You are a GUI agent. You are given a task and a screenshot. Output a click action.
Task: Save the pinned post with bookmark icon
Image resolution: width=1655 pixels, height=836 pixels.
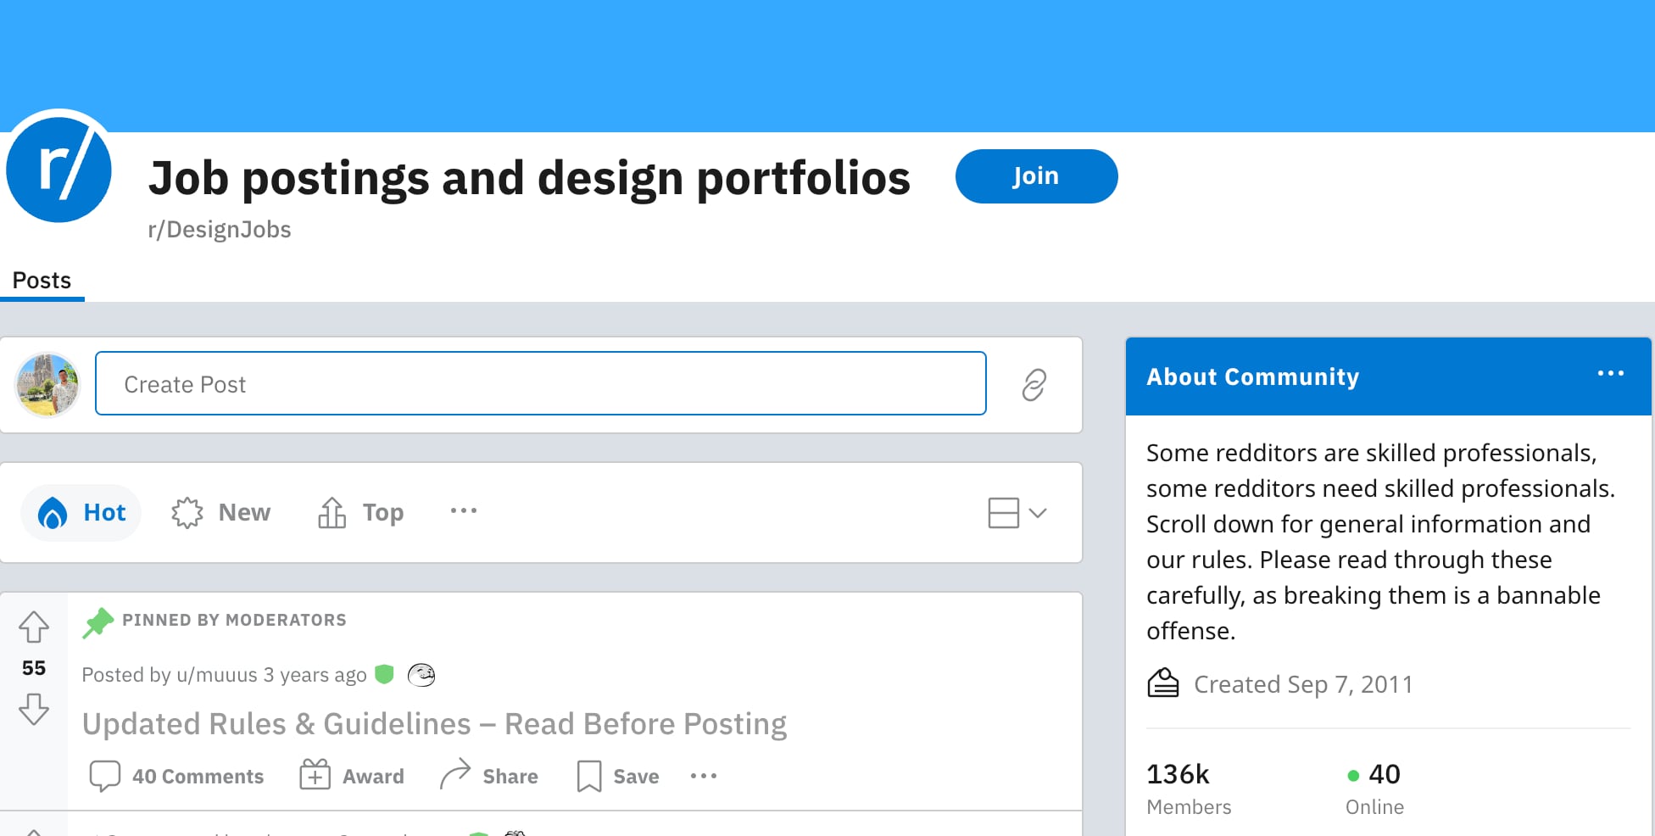pos(618,776)
